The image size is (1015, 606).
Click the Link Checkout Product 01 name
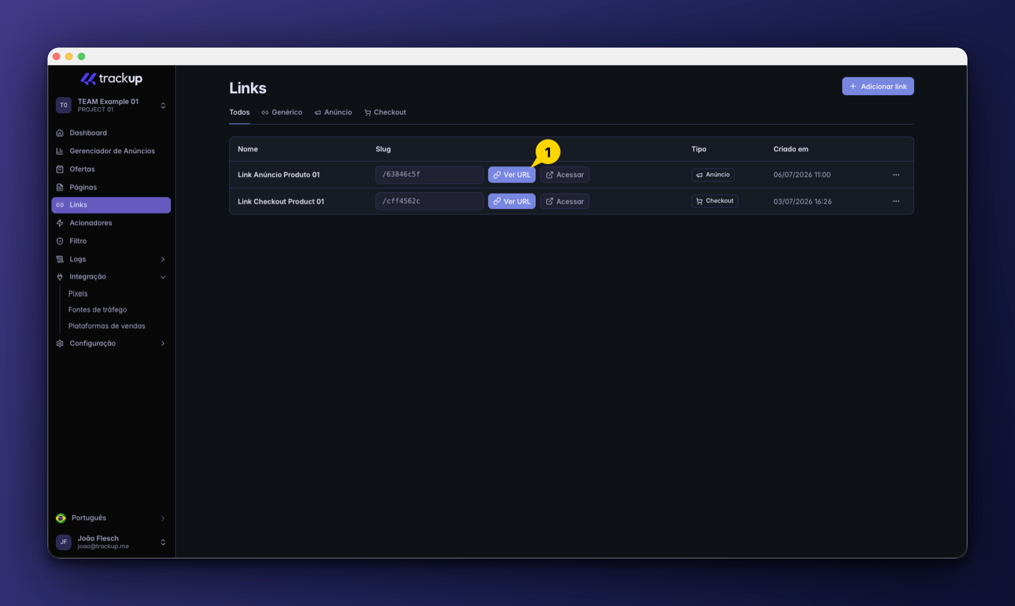pyautogui.click(x=281, y=201)
